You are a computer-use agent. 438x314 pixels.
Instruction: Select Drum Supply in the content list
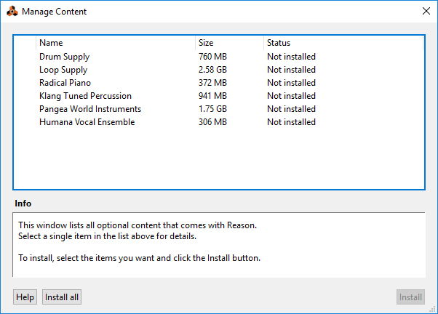[x=65, y=57]
